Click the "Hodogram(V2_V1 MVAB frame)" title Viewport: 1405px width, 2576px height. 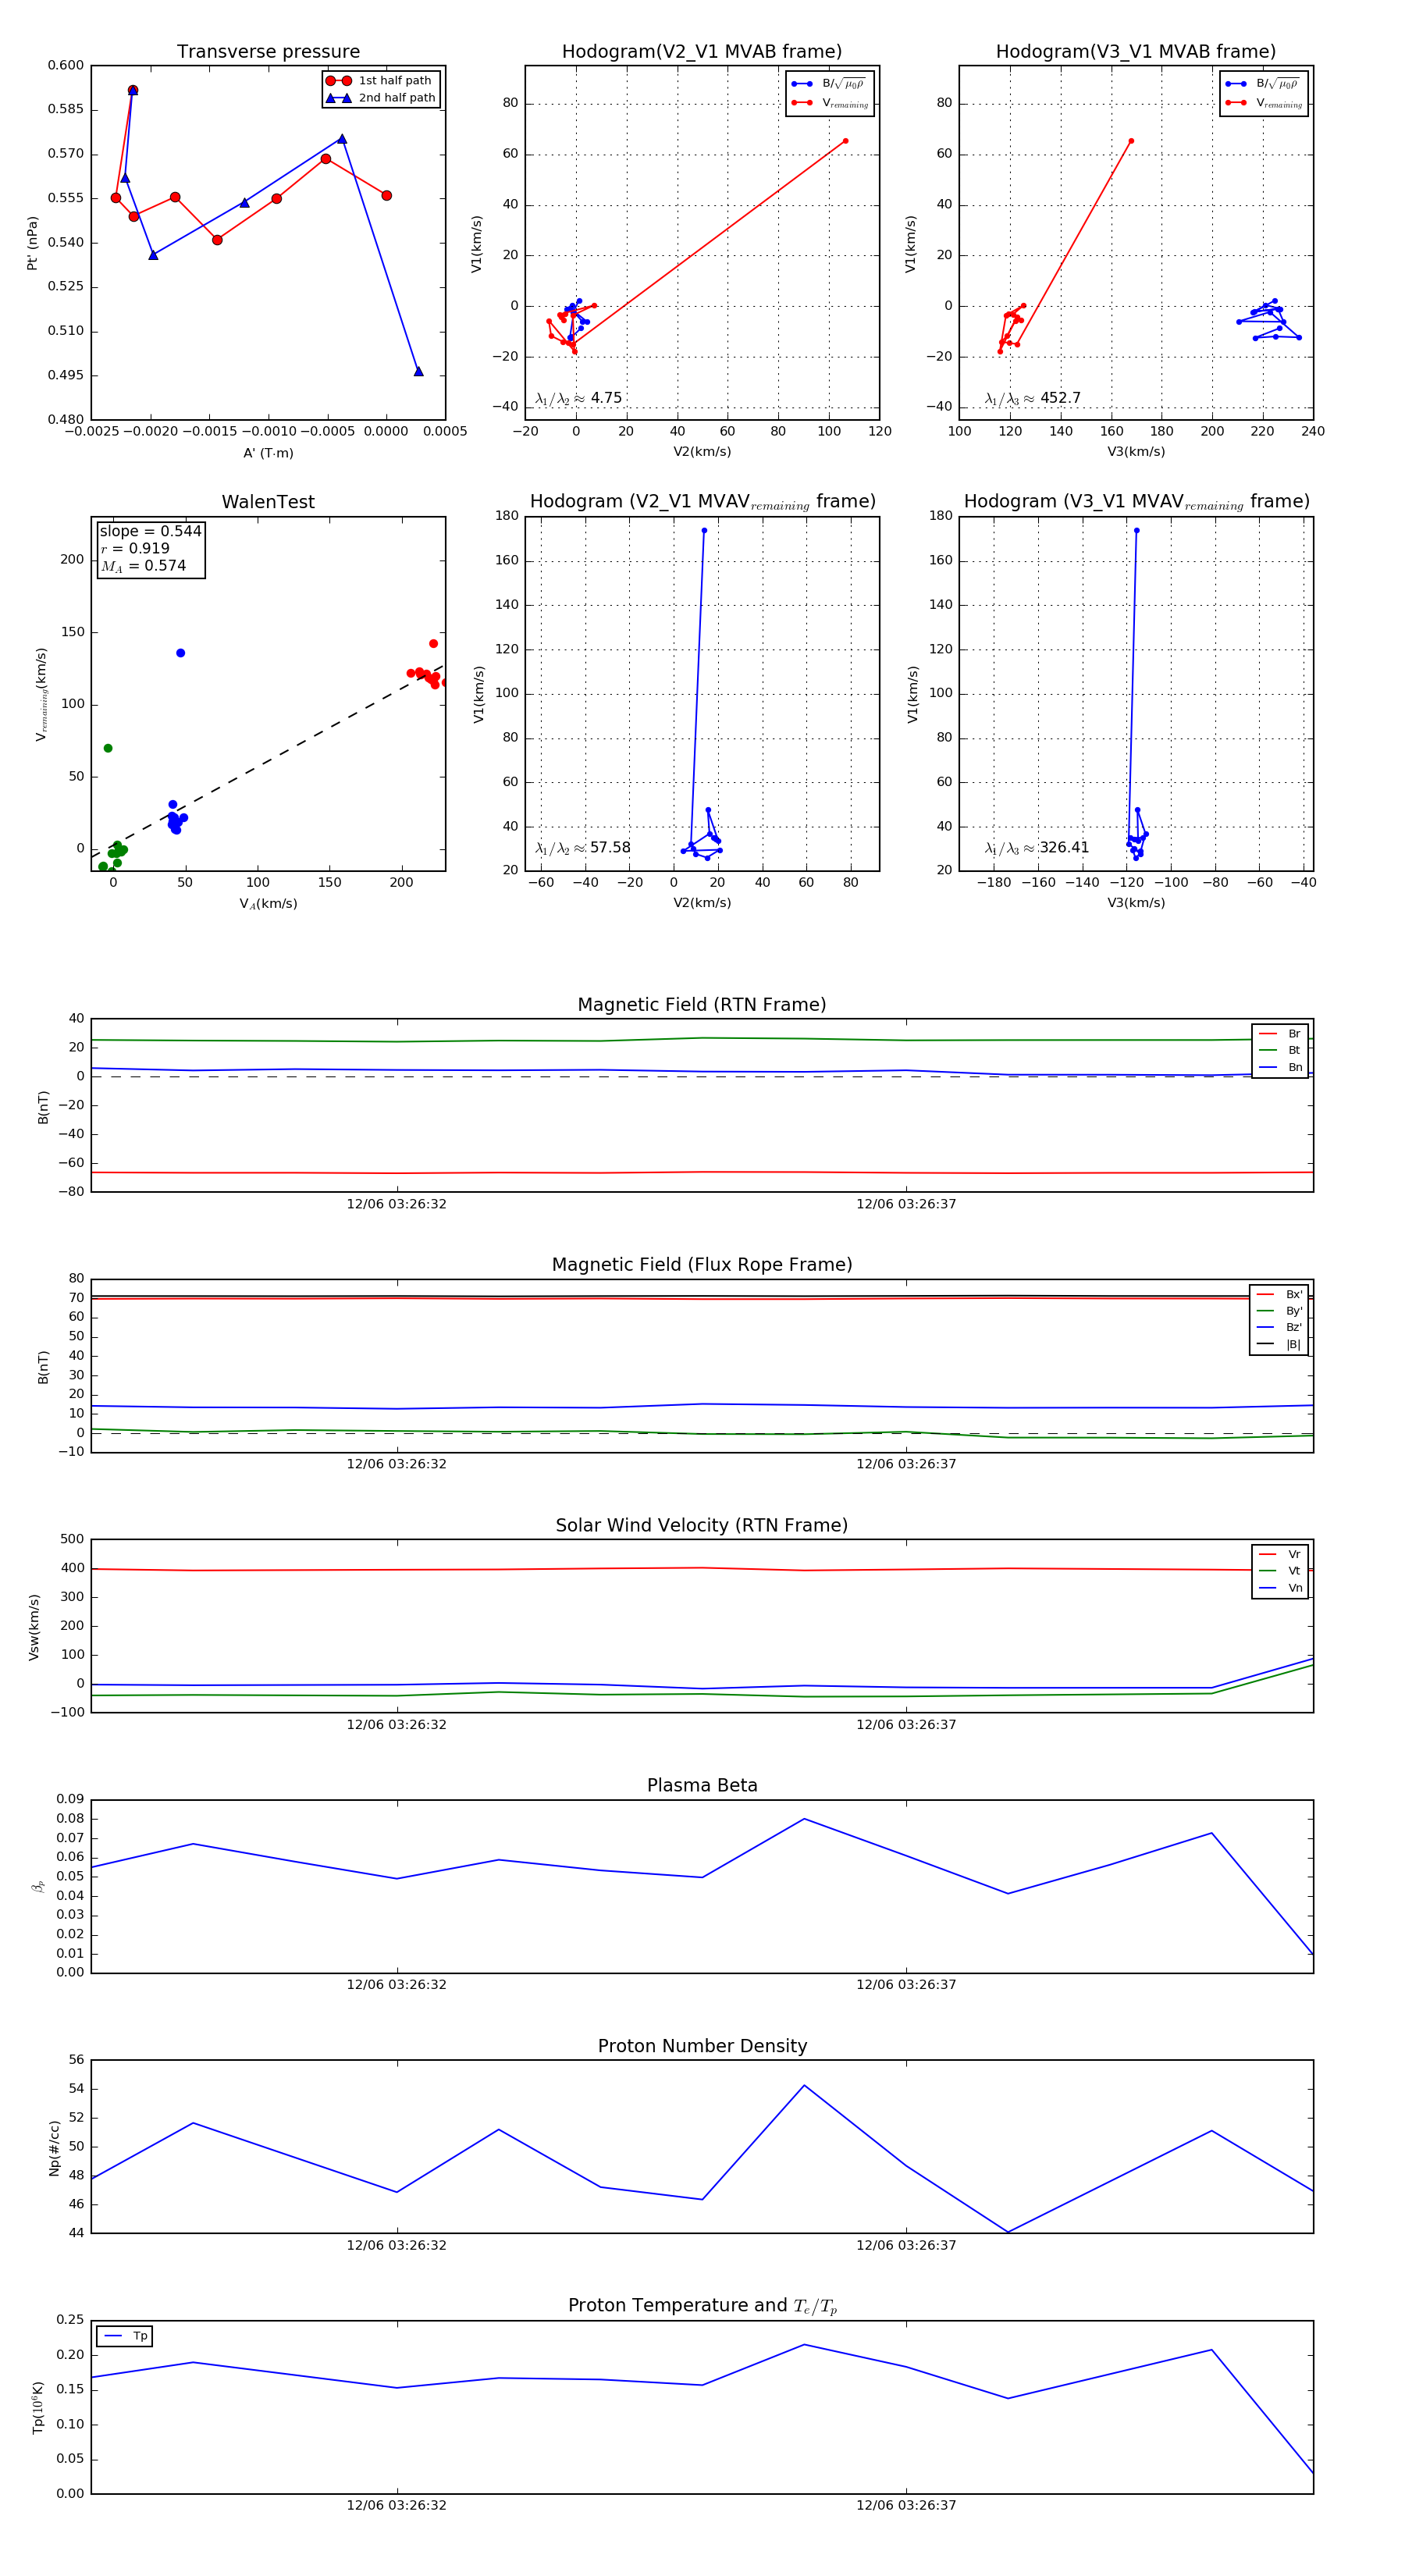[x=702, y=52]
